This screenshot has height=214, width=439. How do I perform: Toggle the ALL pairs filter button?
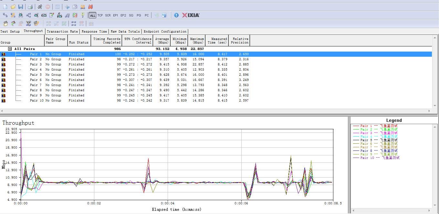pos(93,15)
